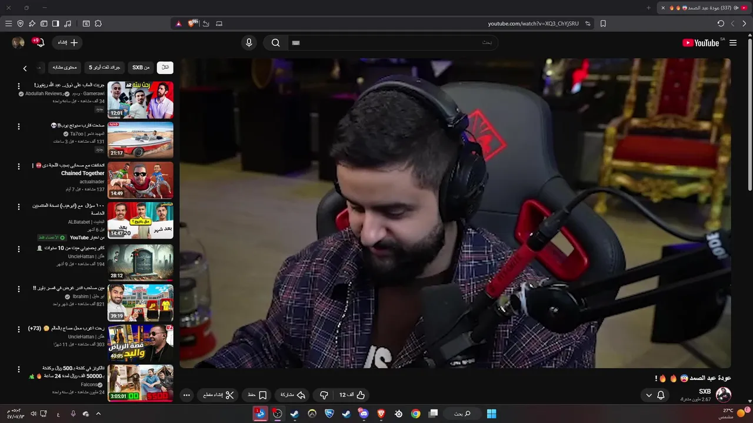This screenshot has height=423, width=753.
Task: Bookmark this page with the bookmark icon
Action: click(x=603, y=23)
